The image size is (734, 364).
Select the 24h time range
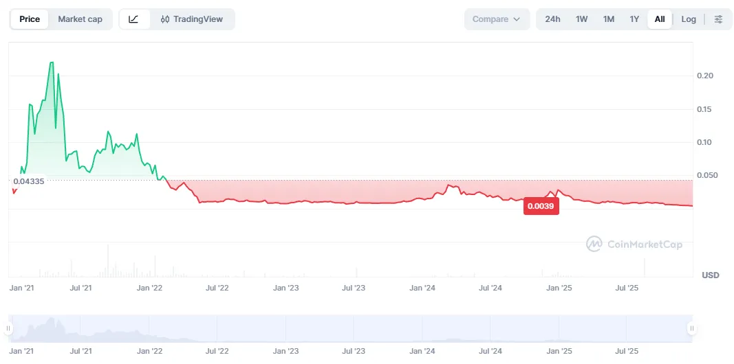point(552,19)
